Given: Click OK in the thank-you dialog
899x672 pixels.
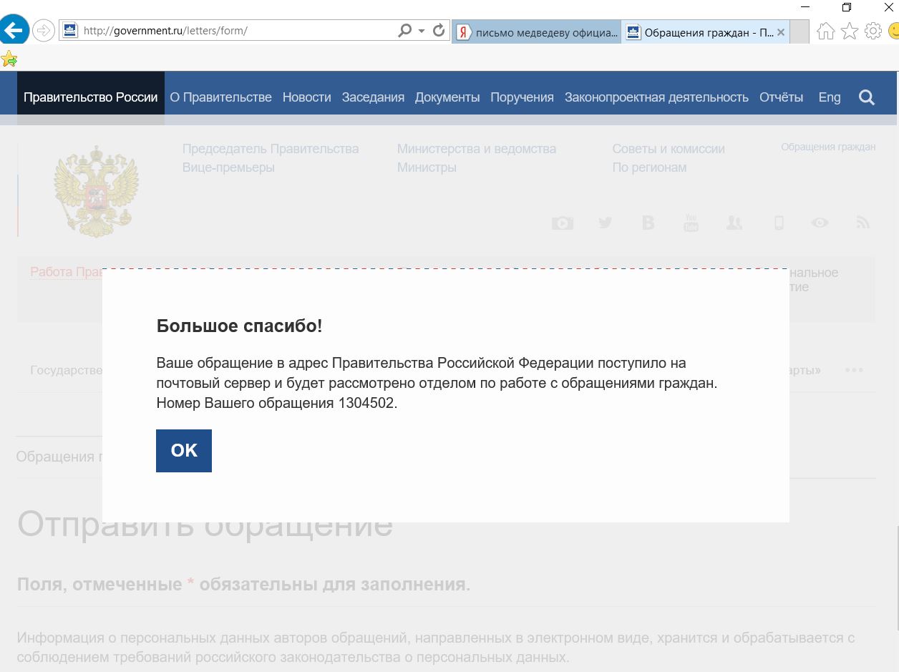Looking at the screenshot, I should click(x=184, y=451).
